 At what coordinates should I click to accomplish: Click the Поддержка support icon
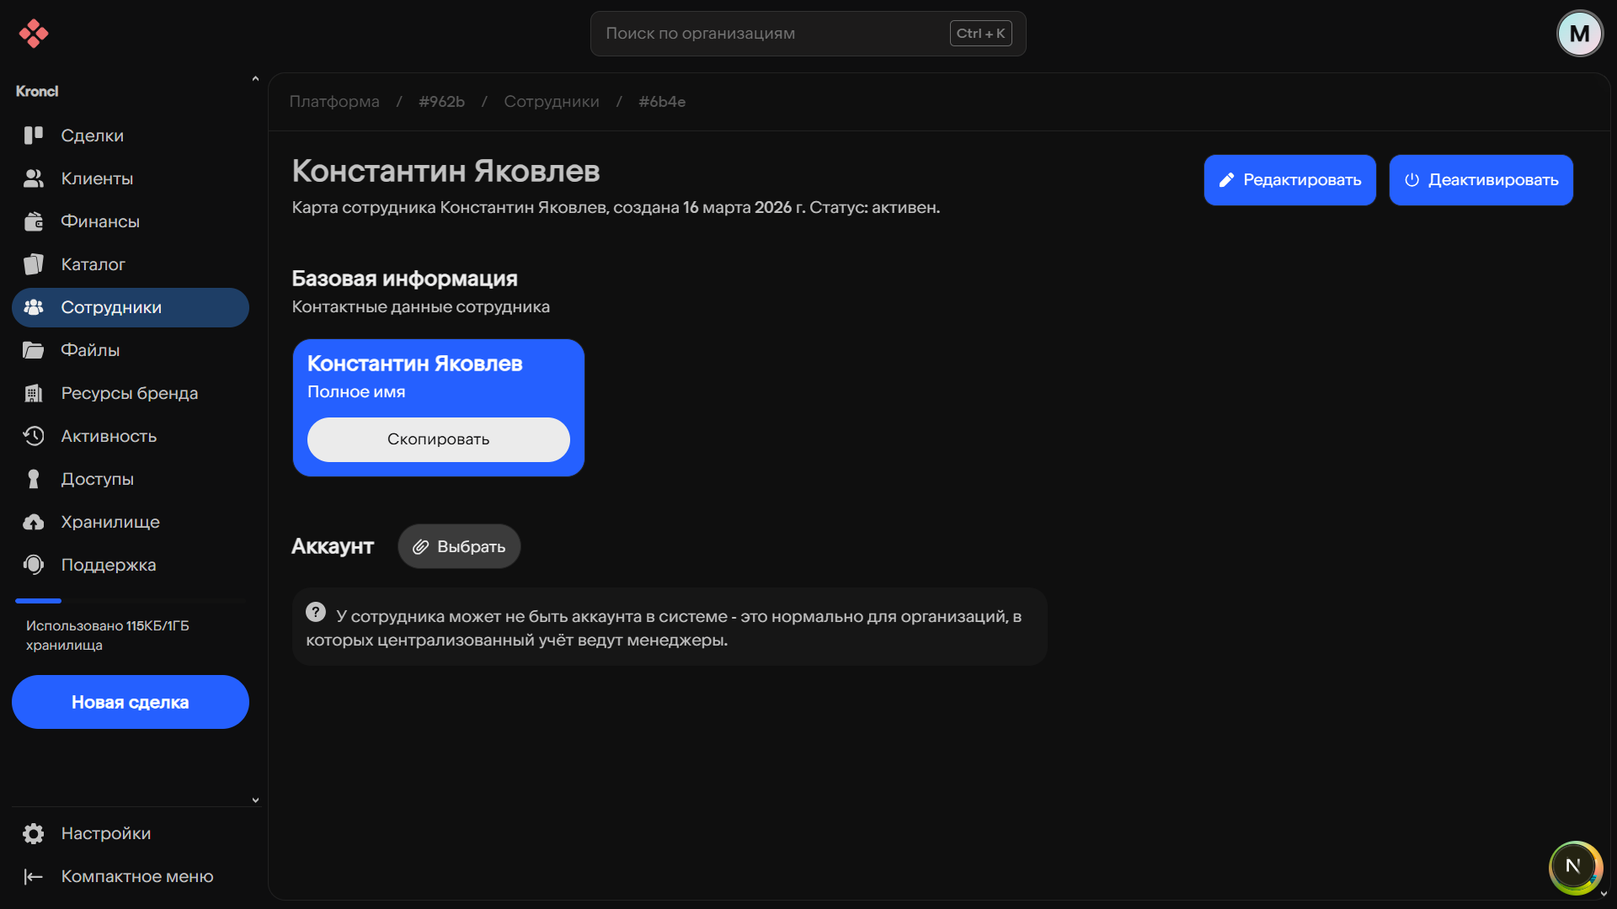coord(34,565)
